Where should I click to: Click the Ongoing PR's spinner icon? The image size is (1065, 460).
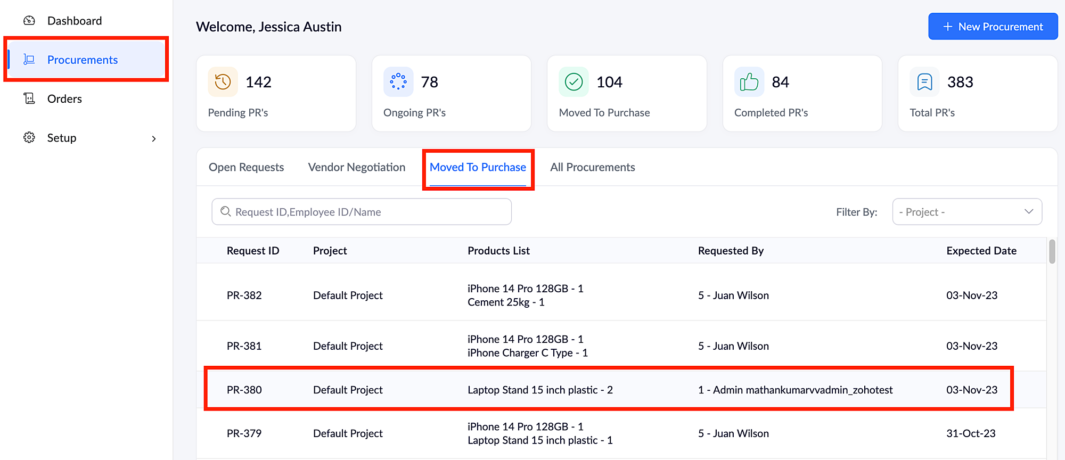[x=398, y=82]
